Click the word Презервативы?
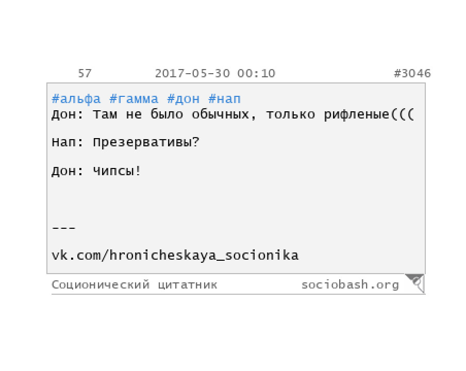466x371 pixels. pyautogui.click(x=146, y=143)
